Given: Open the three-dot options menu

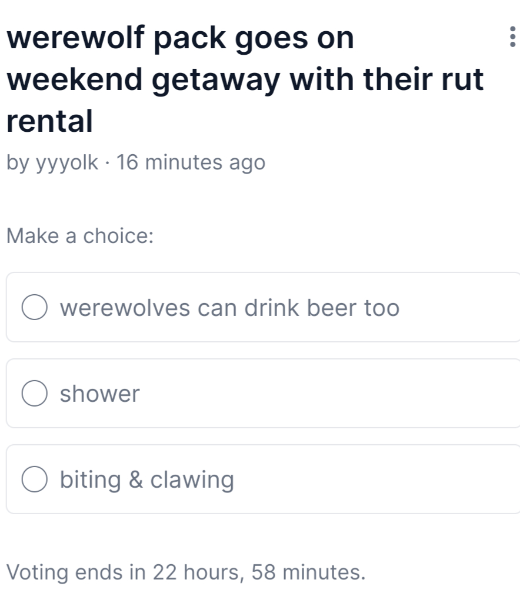Looking at the screenshot, I should [x=512, y=36].
